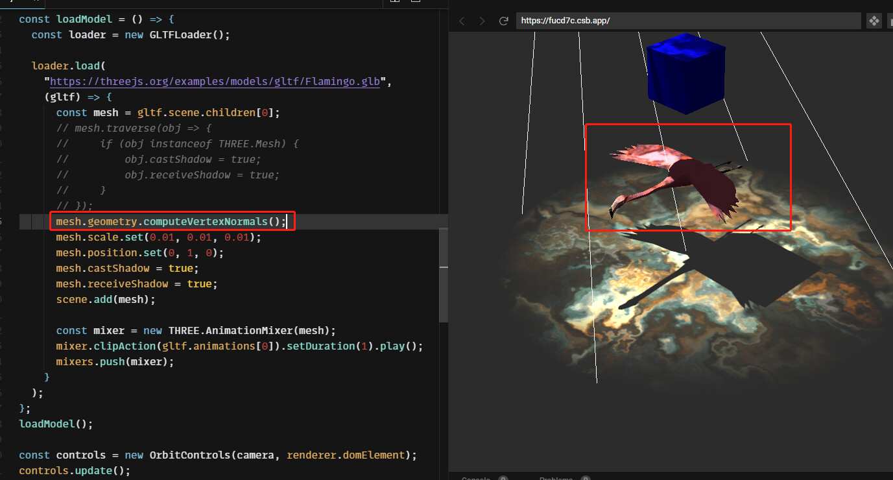The image size is (893, 480).
Task: Click the browser refresh icon in the preview pane
Action: click(504, 20)
